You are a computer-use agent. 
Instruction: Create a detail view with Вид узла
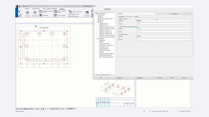tap(27, 14)
